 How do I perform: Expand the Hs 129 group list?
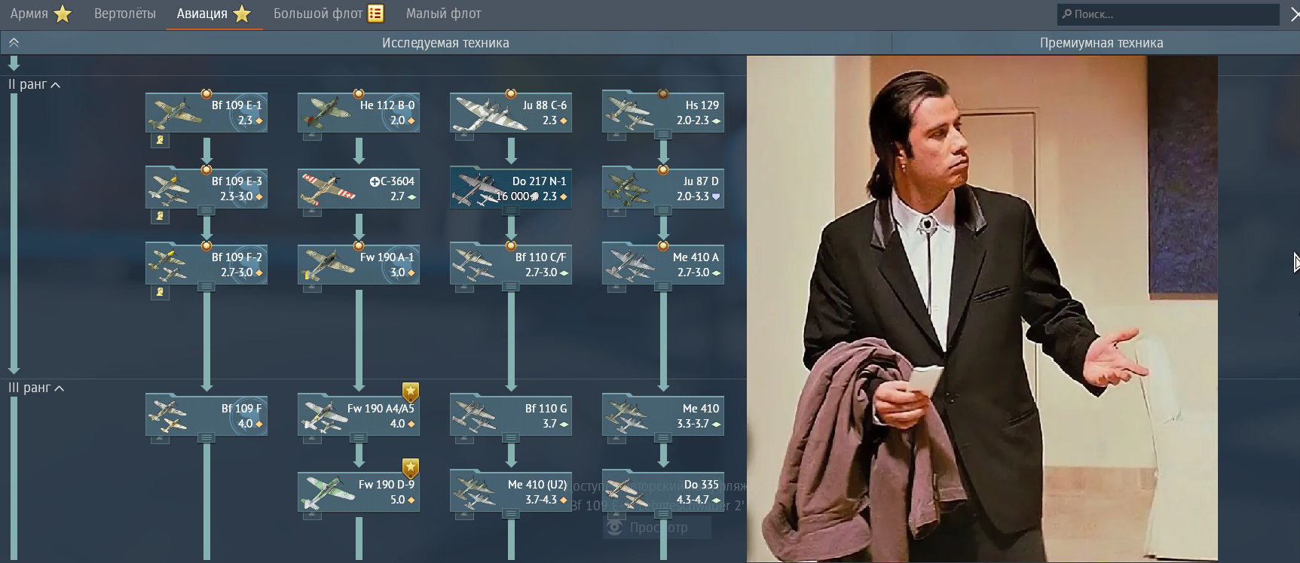(x=662, y=135)
